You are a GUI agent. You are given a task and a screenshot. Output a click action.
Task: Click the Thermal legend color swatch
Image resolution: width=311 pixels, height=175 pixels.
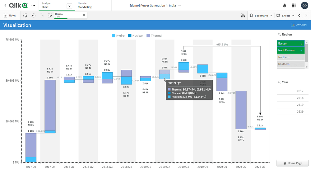[x=148, y=36]
